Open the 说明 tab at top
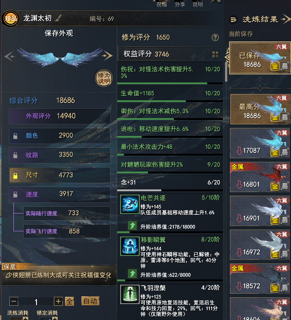This screenshot has height=320, width=291. pyautogui.click(x=198, y=4)
